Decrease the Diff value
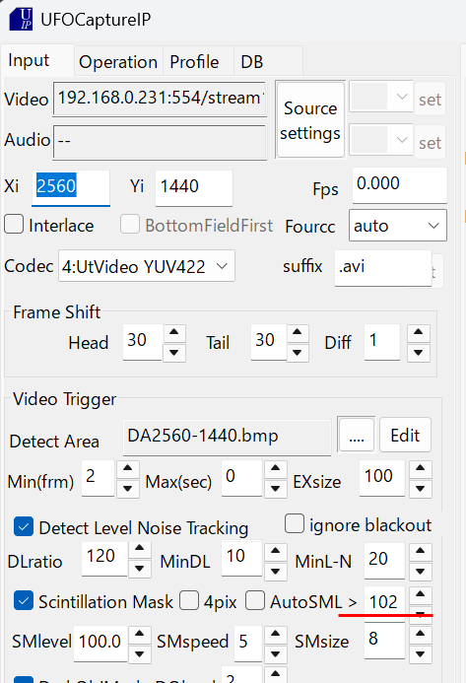Viewport: 466px width, 683px height. tap(419, 352)
